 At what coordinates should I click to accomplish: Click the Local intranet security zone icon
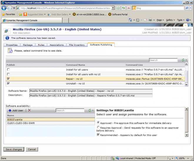point(118,158)
